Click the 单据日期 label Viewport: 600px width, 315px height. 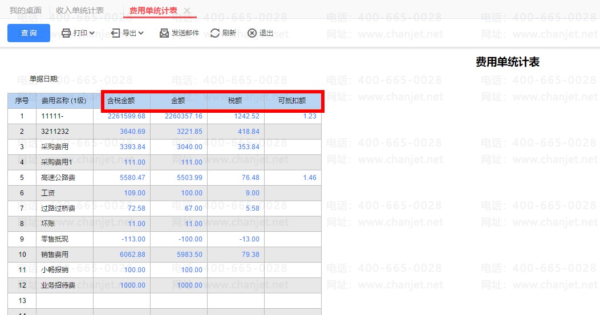pos(44,79)
